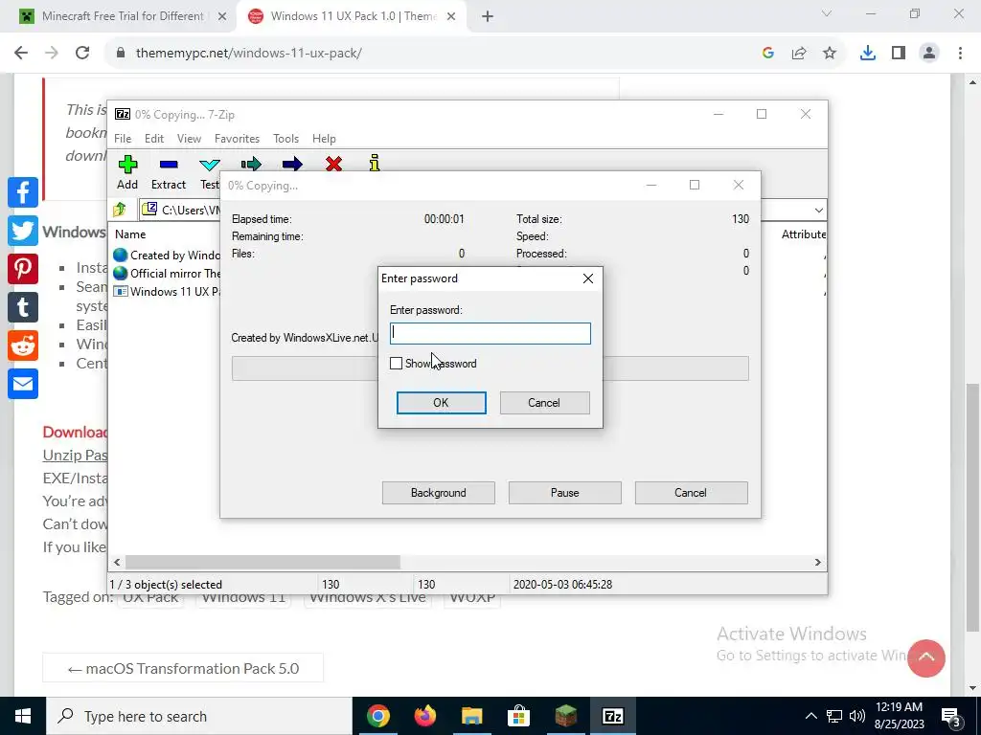Open macOS Transformation Pack 5.0 link
Screen dimensions: 981x735
click(x=183, y=668)
